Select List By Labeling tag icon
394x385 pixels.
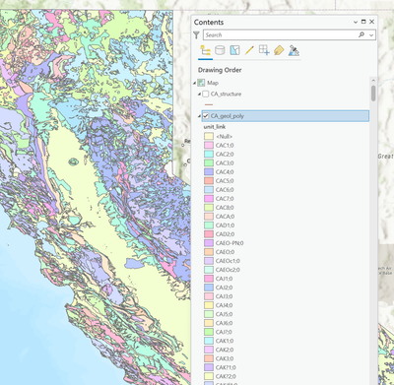pos(279,50)
